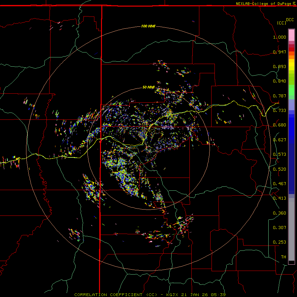Viewport: 297px width, 297px height.
Task: Click the 0.520 legend value
Action: click(x=280, y=169)
